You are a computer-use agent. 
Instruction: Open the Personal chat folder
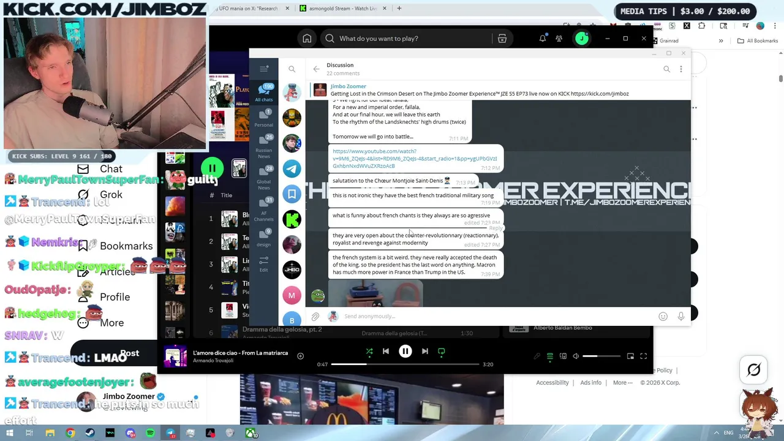click(264, 118)
